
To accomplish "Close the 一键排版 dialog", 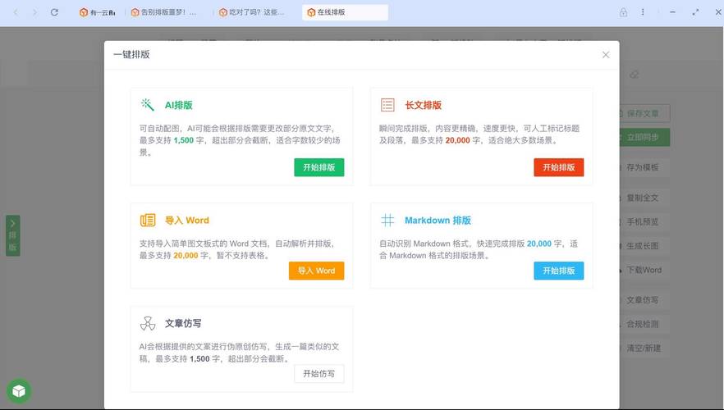I will (x=606, y=55).
